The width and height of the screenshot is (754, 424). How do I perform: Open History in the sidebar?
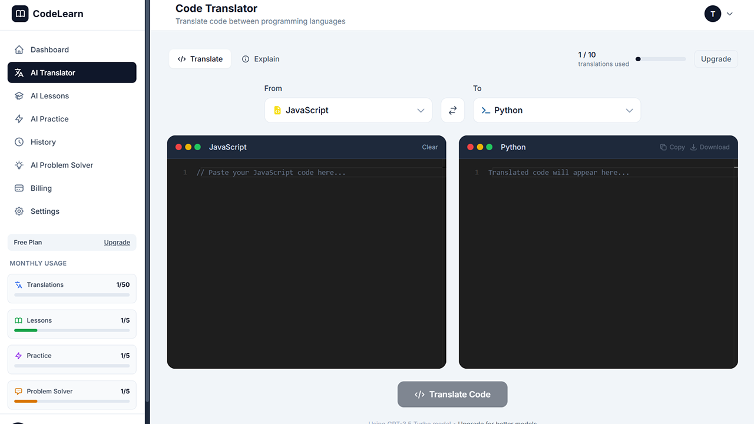coord(43,142)
